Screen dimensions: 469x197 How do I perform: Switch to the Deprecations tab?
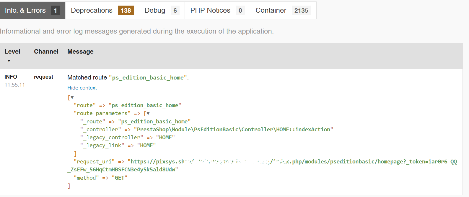pyautogui.click(x=92, y=10)
